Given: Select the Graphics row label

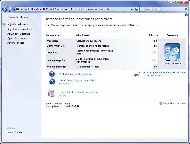Looking at the screenshot, I should tap(51, 52).
